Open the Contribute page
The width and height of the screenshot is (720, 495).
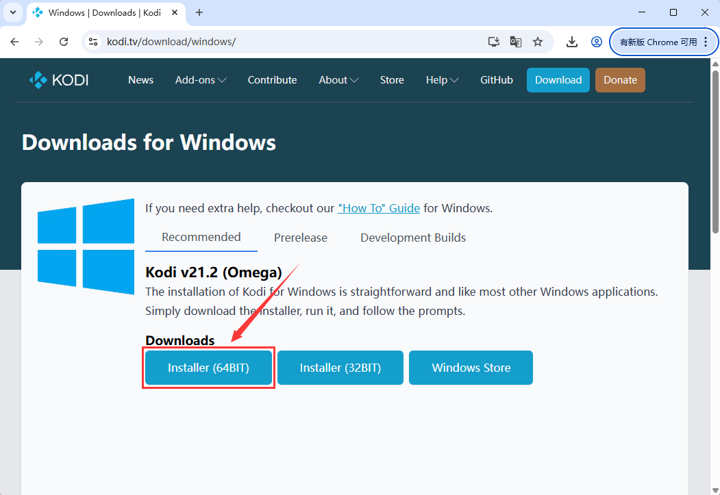pyautogui.click(x=272, y=80)
